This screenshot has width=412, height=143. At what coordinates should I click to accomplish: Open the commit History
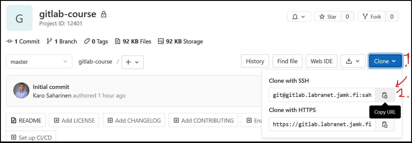click(x=255, y=61)
